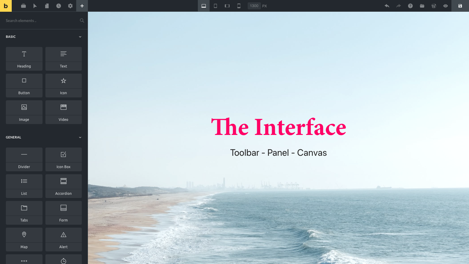Screen dimensions: 469x264
Task: Open help via the question mark icon
Action: tap(410, 6)
